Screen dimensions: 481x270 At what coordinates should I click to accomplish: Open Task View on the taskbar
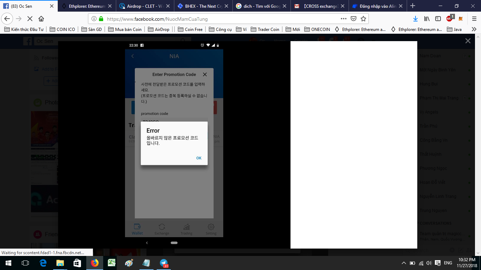(x=25, y=263)
